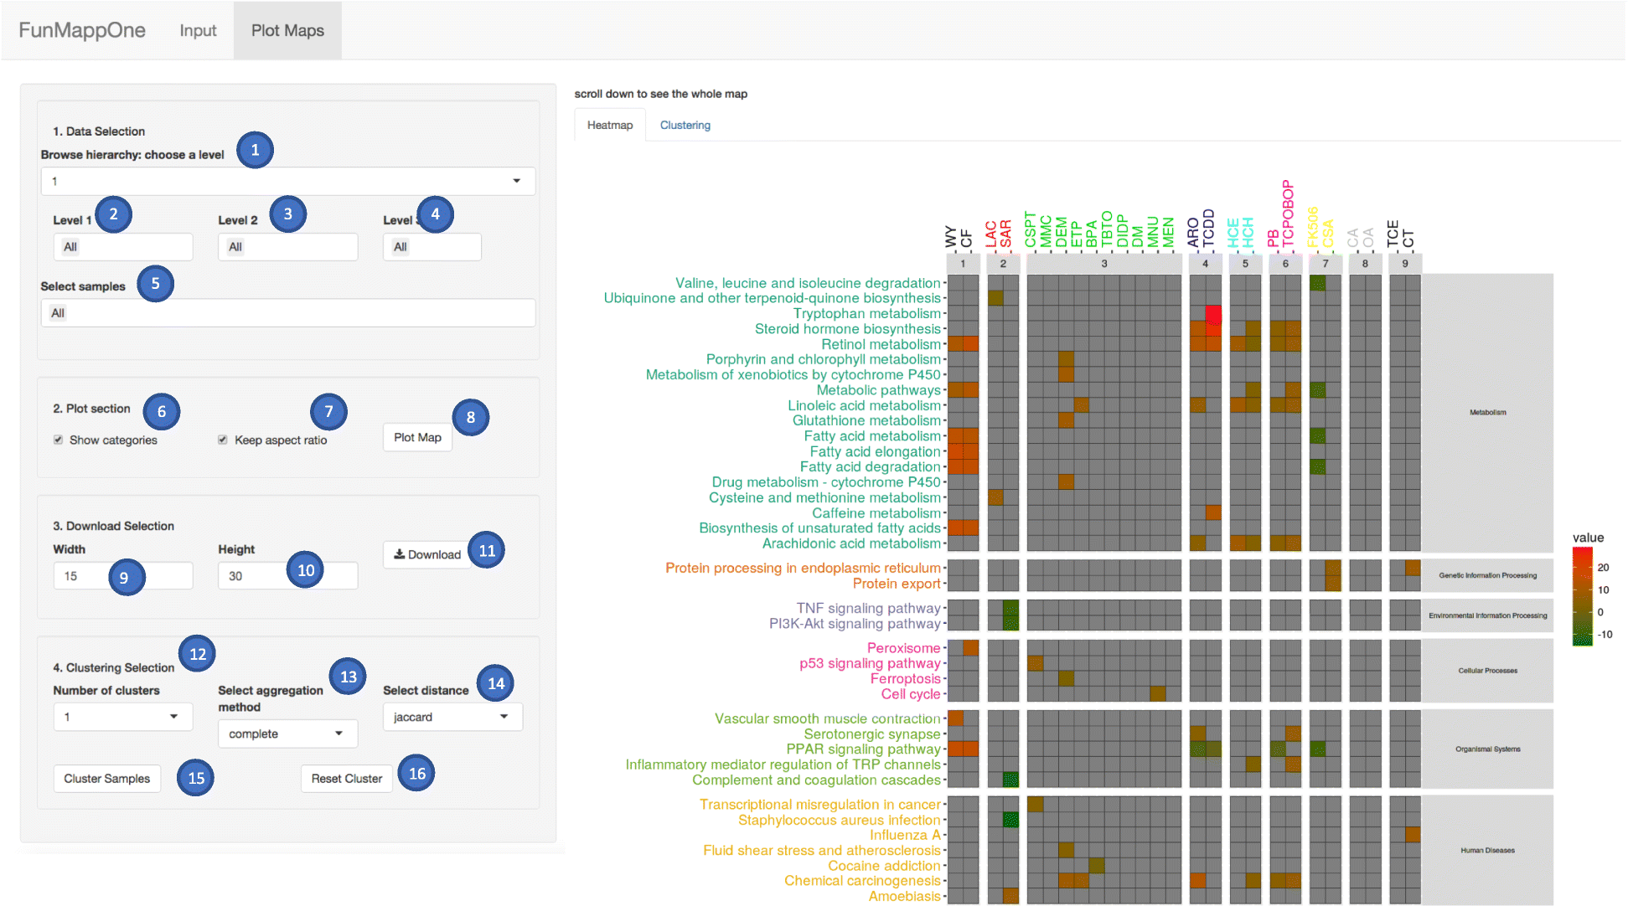
Task: Click the Cluster Samples button
Action: [107, 779]
